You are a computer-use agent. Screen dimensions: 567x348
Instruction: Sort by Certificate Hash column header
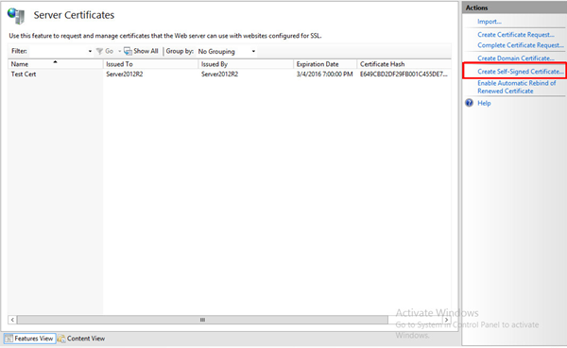coord(404,64)
